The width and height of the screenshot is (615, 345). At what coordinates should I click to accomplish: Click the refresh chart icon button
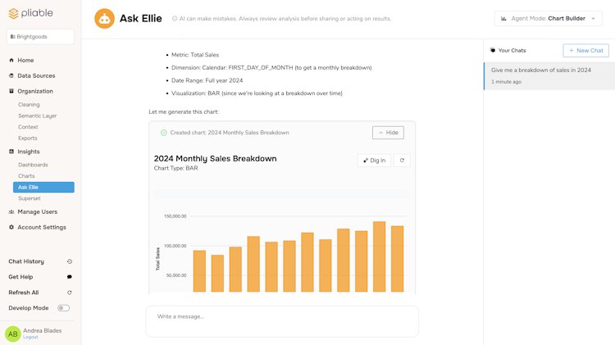pyautogui.click(x=402, y=161)
